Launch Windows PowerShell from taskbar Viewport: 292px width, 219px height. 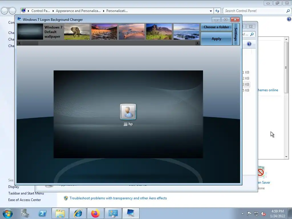[x=42, y=213]
